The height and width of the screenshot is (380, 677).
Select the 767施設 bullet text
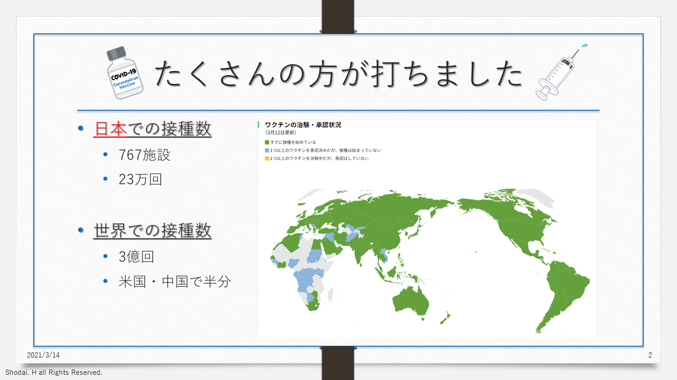pyautogui.click(x=144, y=155)
